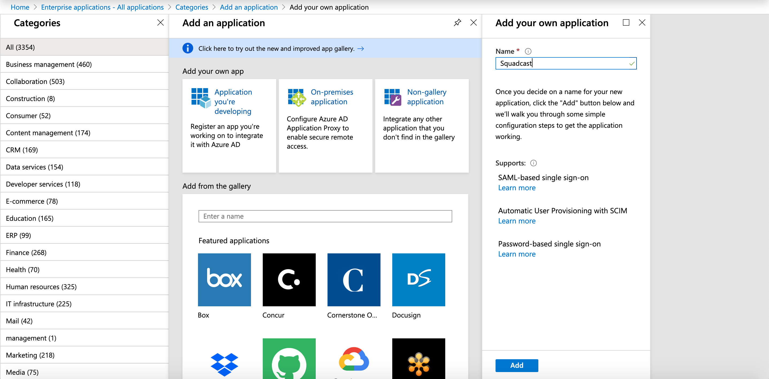
Task: Click the blue Add button
Action: click(x=516, y=365)
